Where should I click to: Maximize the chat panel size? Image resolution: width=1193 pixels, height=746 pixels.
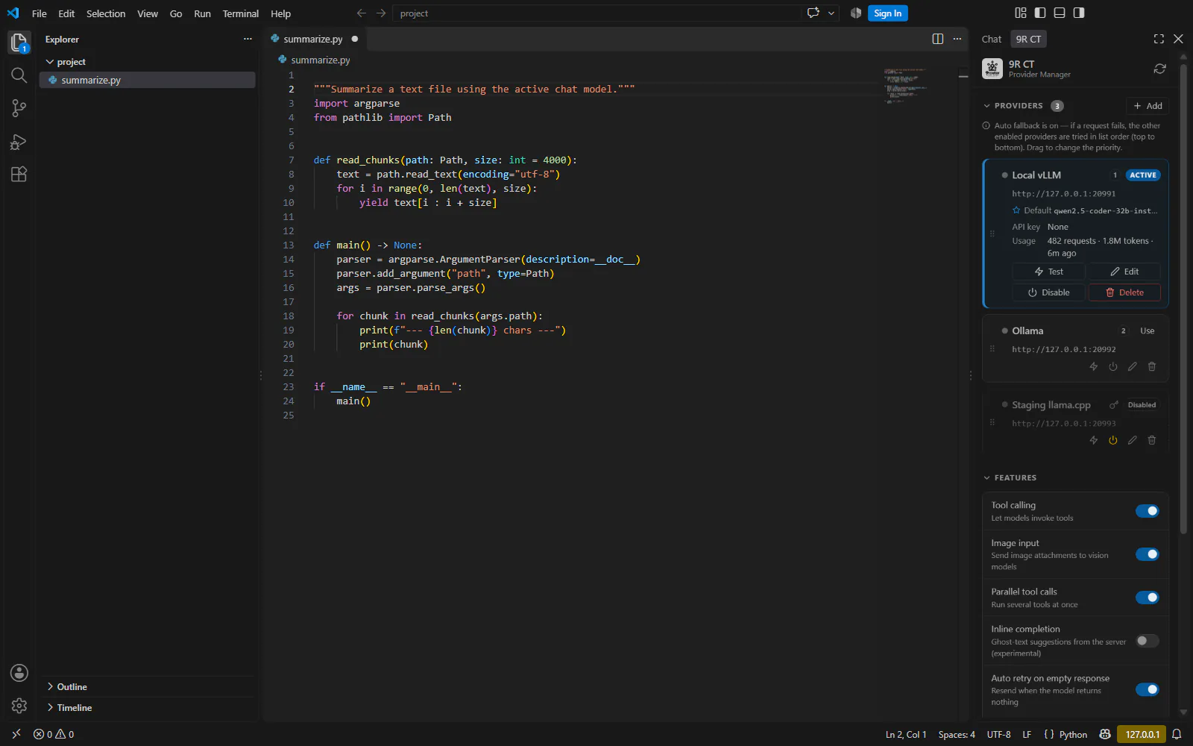pos(1159,39)
